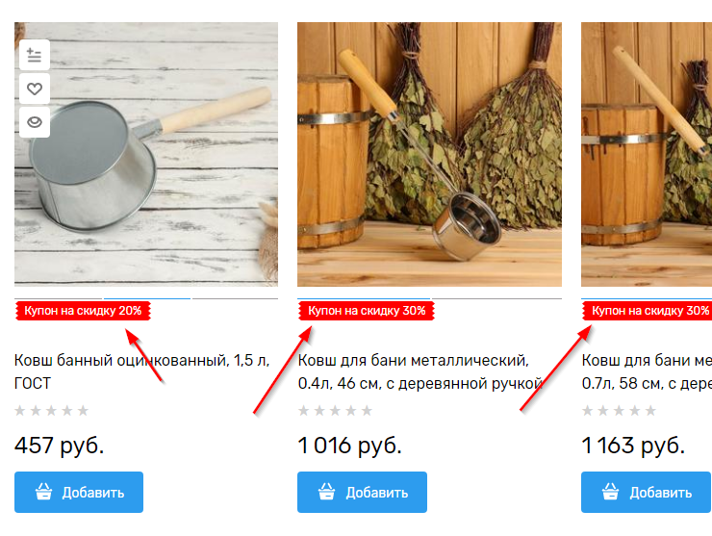The width and height of the screenshot is (712, 536).
Task: Add 1 016 руб. ladle to cart
Action: (362, 493)
